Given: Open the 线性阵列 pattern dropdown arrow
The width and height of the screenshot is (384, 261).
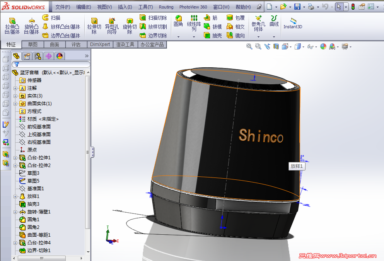Looking at the screenshot, I should coord(194,37).
